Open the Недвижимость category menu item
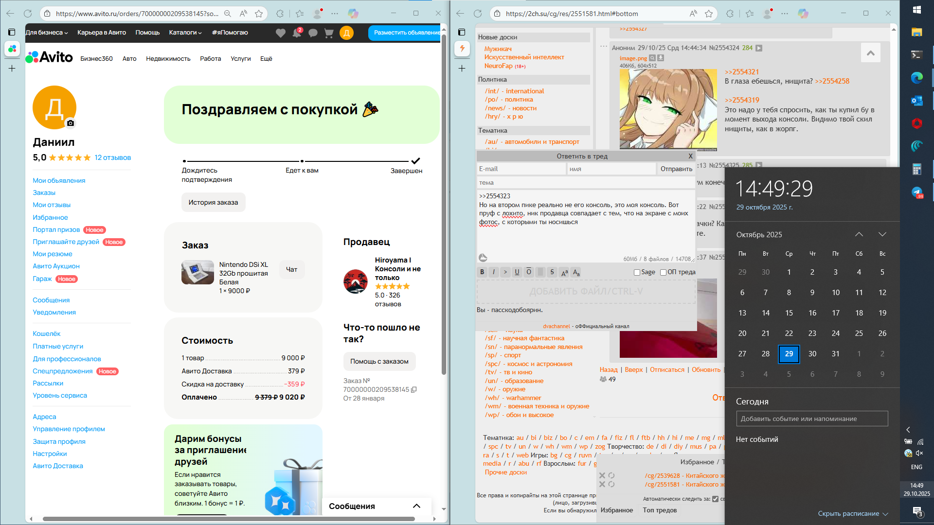 point(168,58)
